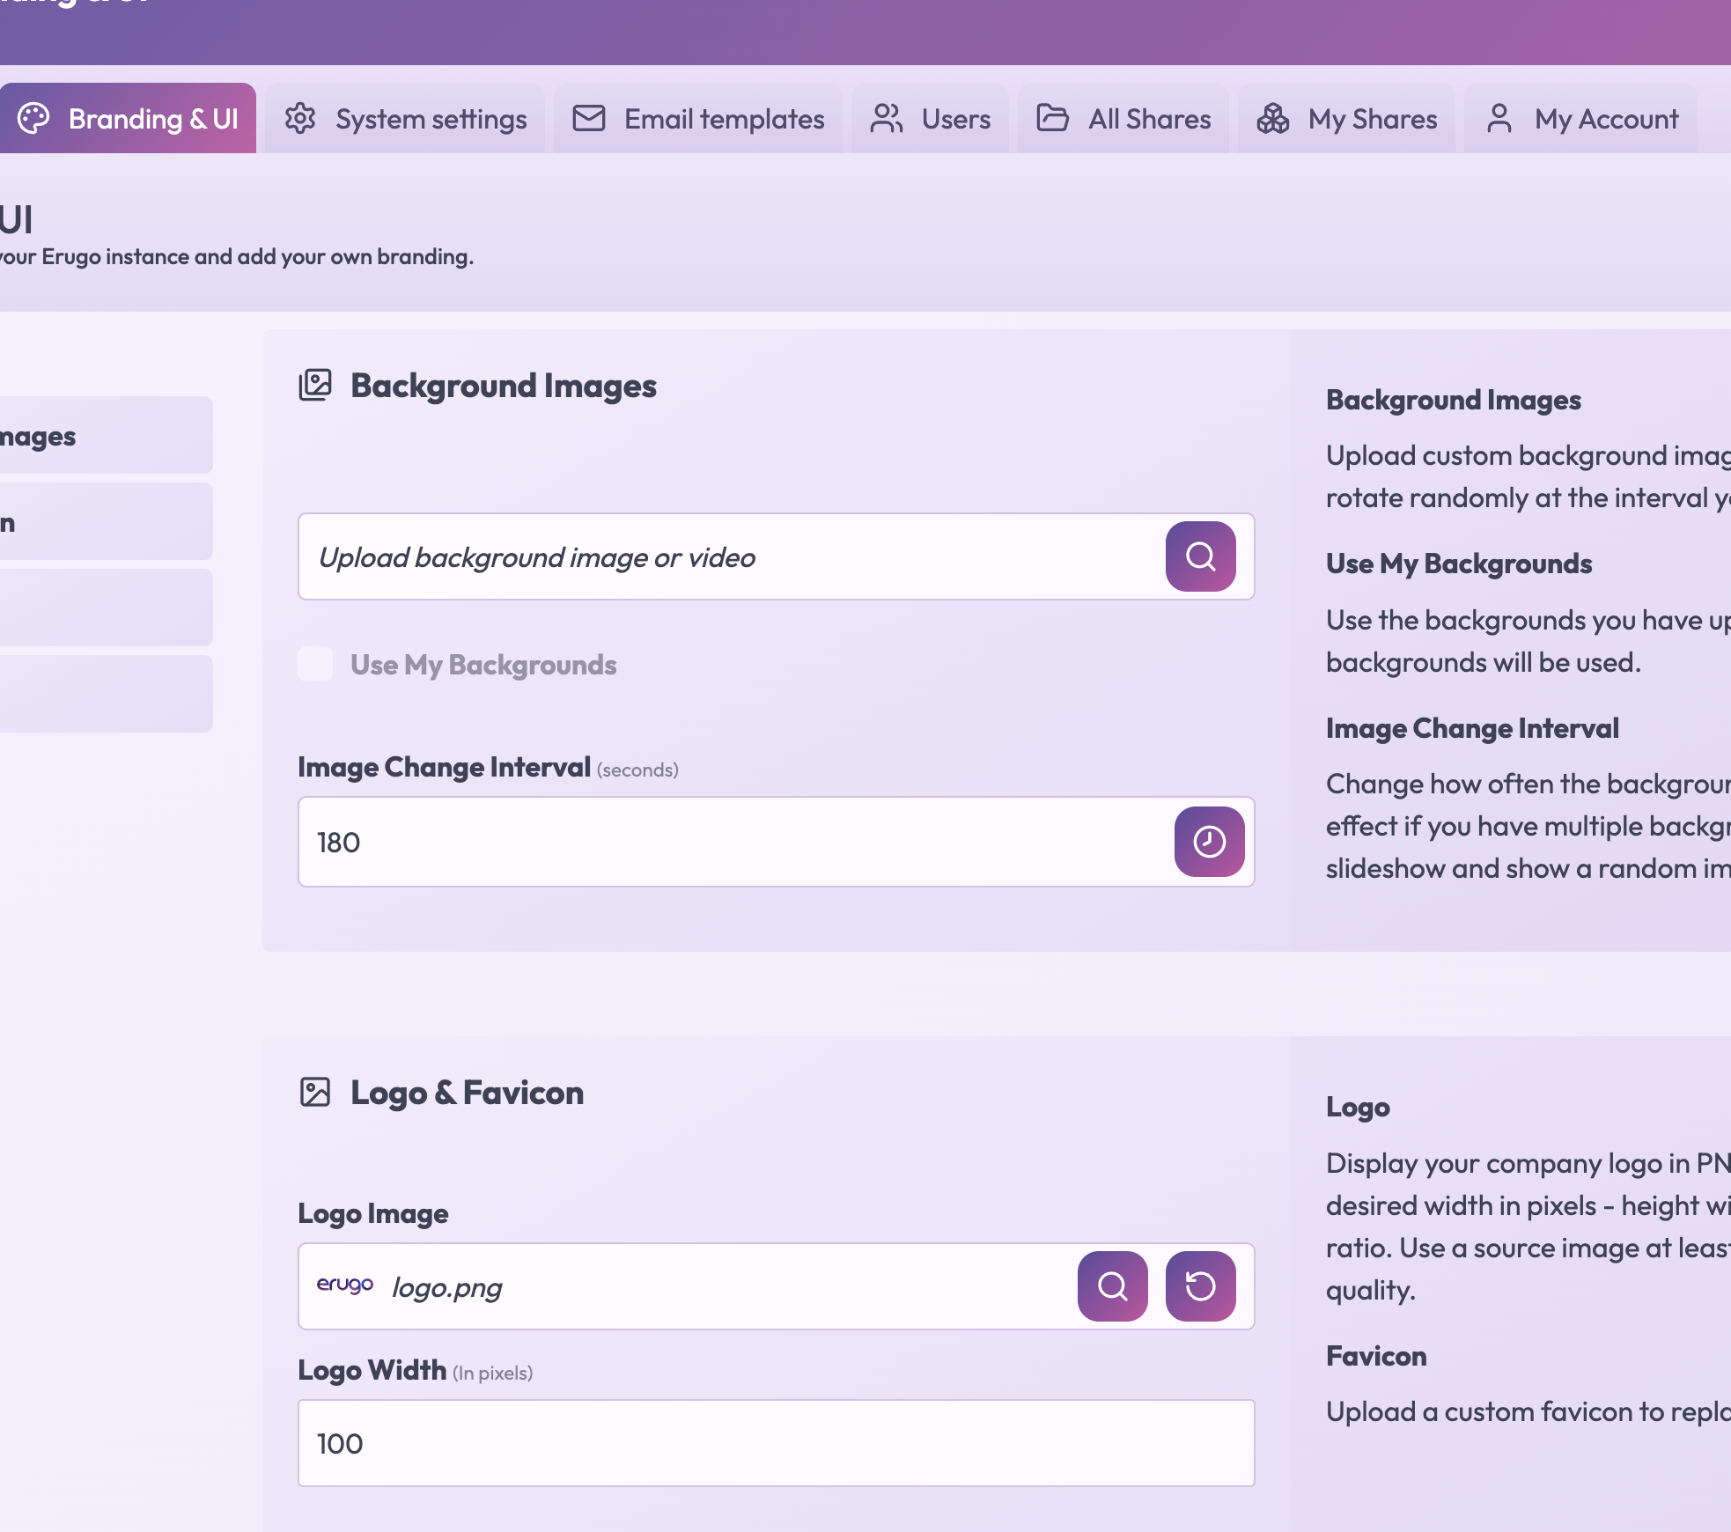Click the palette icon on Branding & UI tab
The width and height of the screenshot is (1731, 1532).
pos(35,117)
